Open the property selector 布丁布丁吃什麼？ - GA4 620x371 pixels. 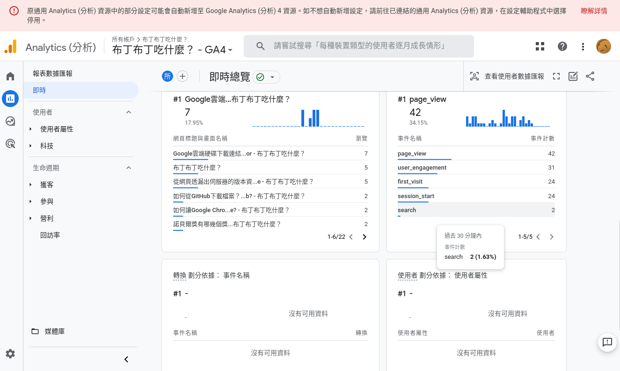point(172,50)
